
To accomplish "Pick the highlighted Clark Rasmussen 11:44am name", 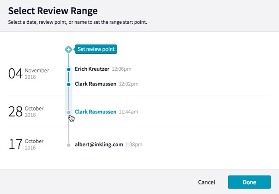I will (x=95, y=112).
